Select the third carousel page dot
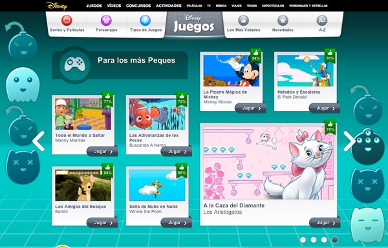The width and height of the screenshot is (388, 248). click(x=324, y=240)
